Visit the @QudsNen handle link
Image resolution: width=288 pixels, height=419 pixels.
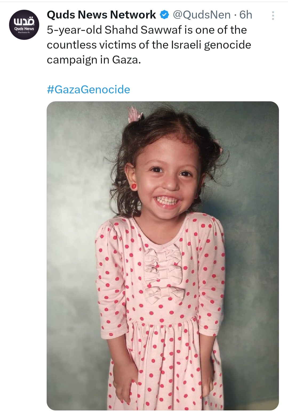tap(202, 15)
